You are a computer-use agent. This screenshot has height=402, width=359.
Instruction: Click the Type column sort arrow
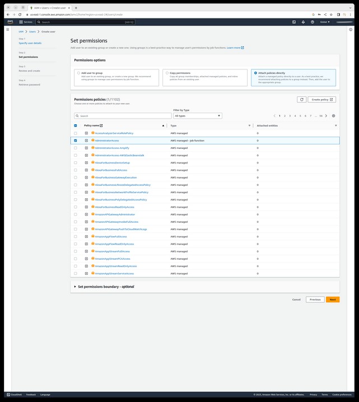[249, 125]
